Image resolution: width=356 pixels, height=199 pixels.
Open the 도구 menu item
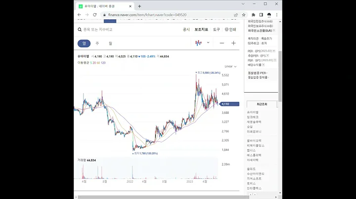point(217,30)
